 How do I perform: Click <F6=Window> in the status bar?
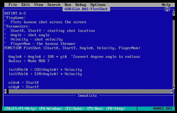(x=50, y=109)
